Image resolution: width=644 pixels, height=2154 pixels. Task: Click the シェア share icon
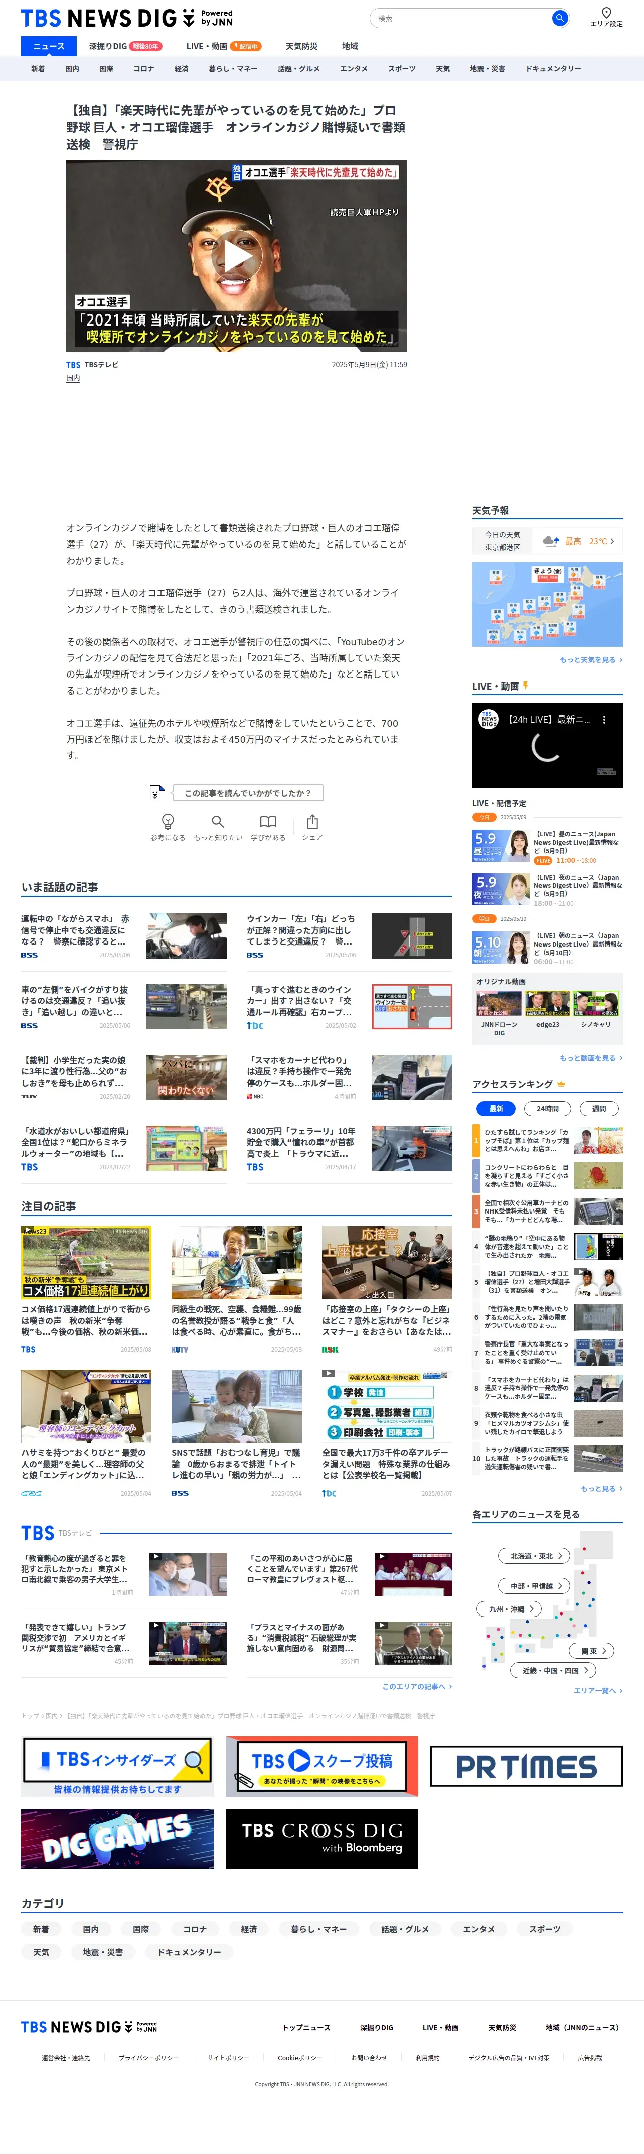pos(312,821)
